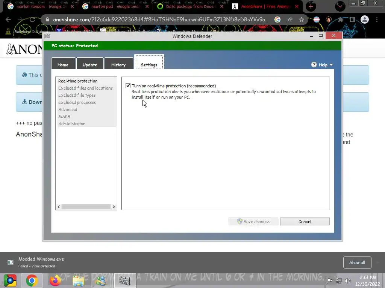Open the first Chrome-like taskbar icon
385x288 pixels.
pyautogui.click(x=10, y=280)
